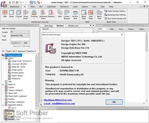
Task: Open the Load ribbon tab
Action: pos(75,7)
